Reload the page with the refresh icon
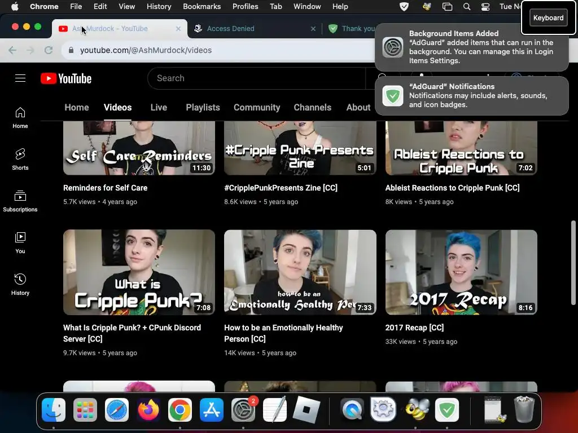 point(49,50)
